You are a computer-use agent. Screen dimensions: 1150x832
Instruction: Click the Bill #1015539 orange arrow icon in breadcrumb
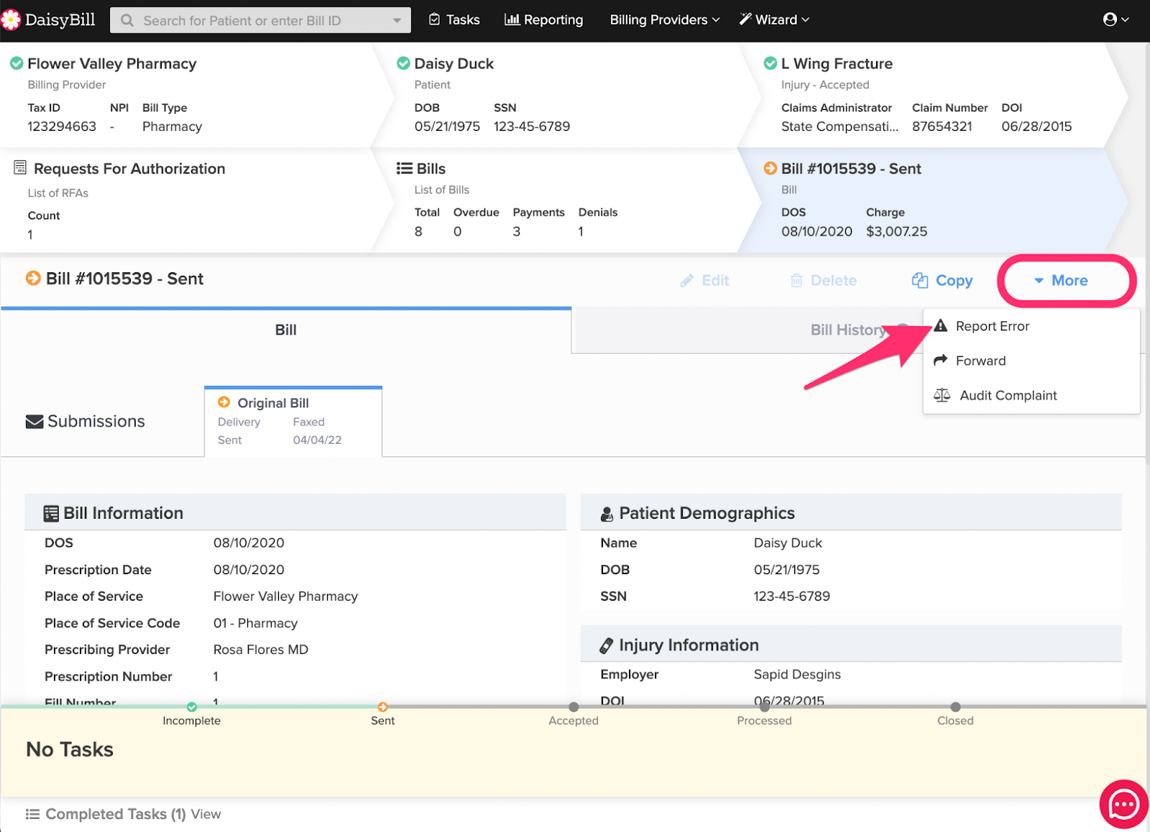click(770, 168)
